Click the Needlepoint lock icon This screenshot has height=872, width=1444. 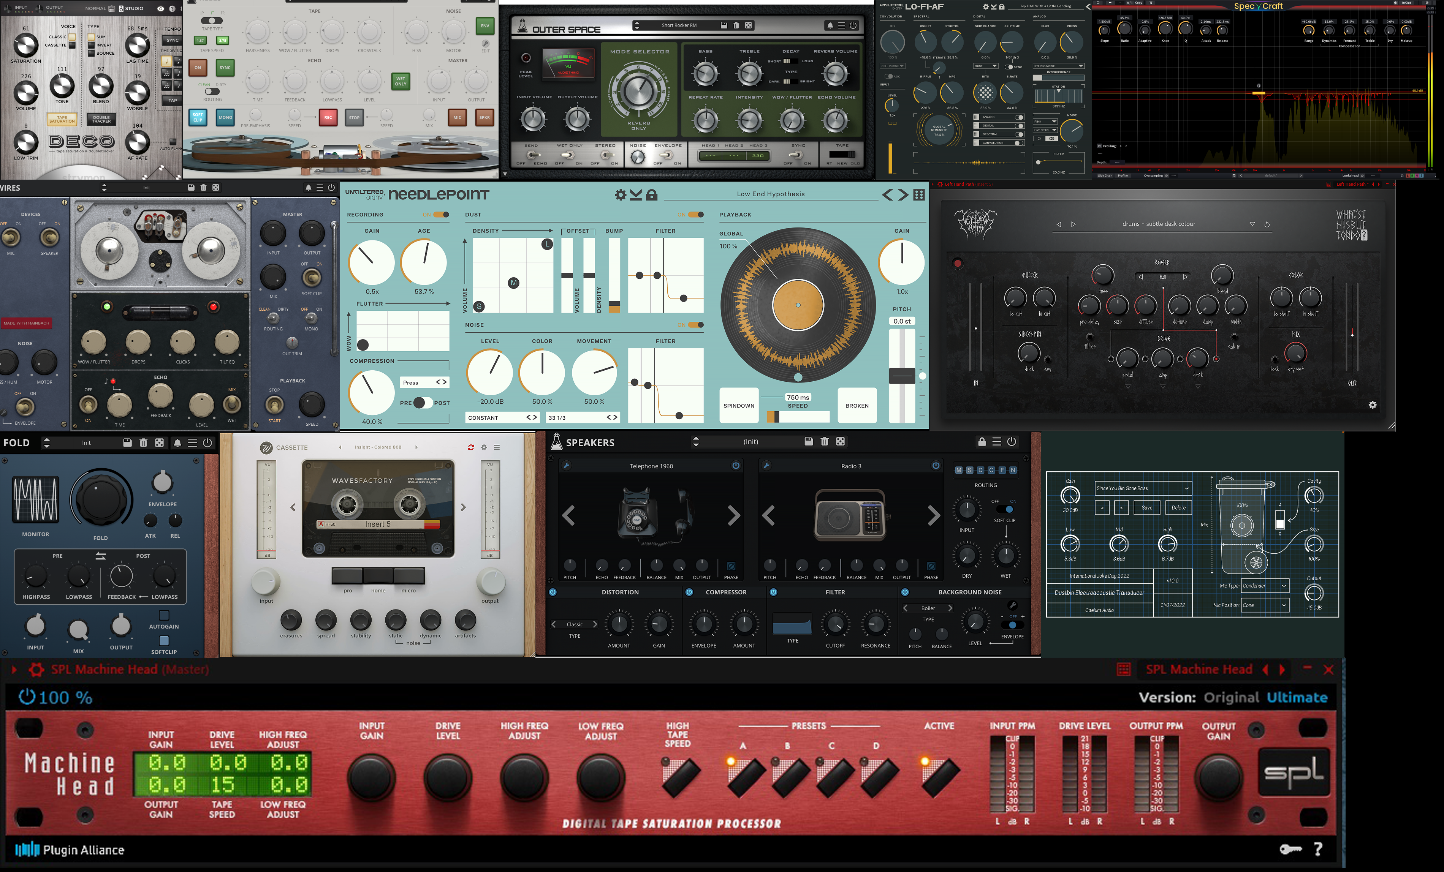(x=651, y=195)
